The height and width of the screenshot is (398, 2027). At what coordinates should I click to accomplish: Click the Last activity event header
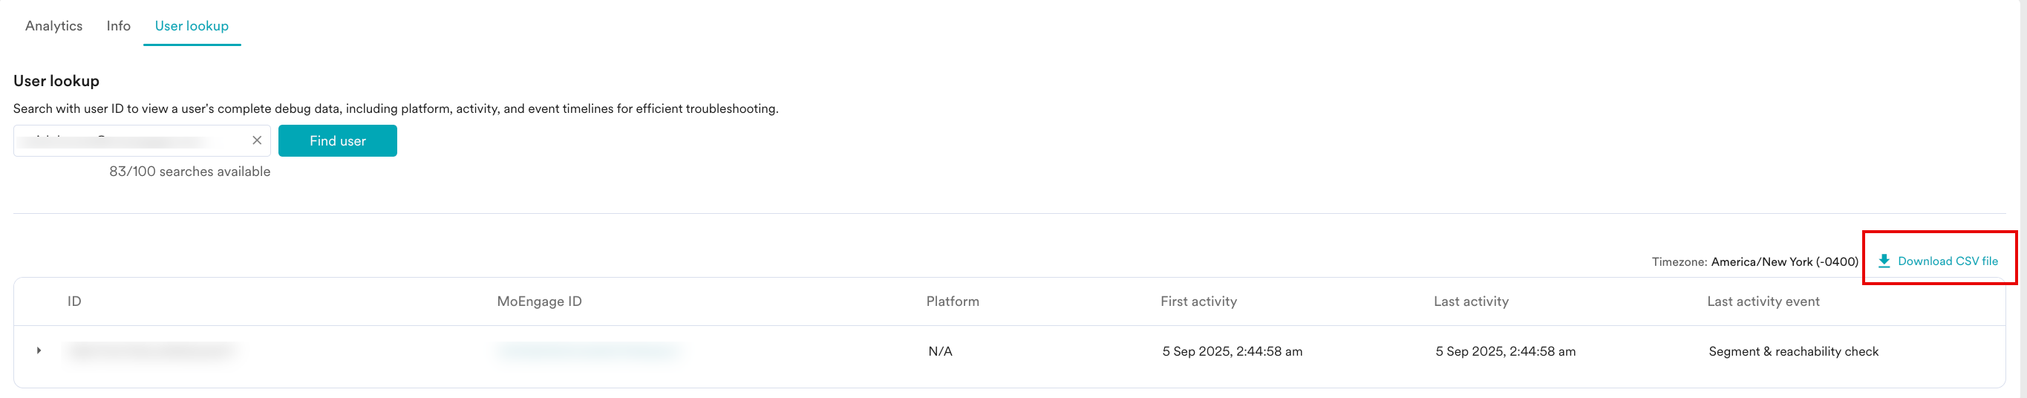1763,301
